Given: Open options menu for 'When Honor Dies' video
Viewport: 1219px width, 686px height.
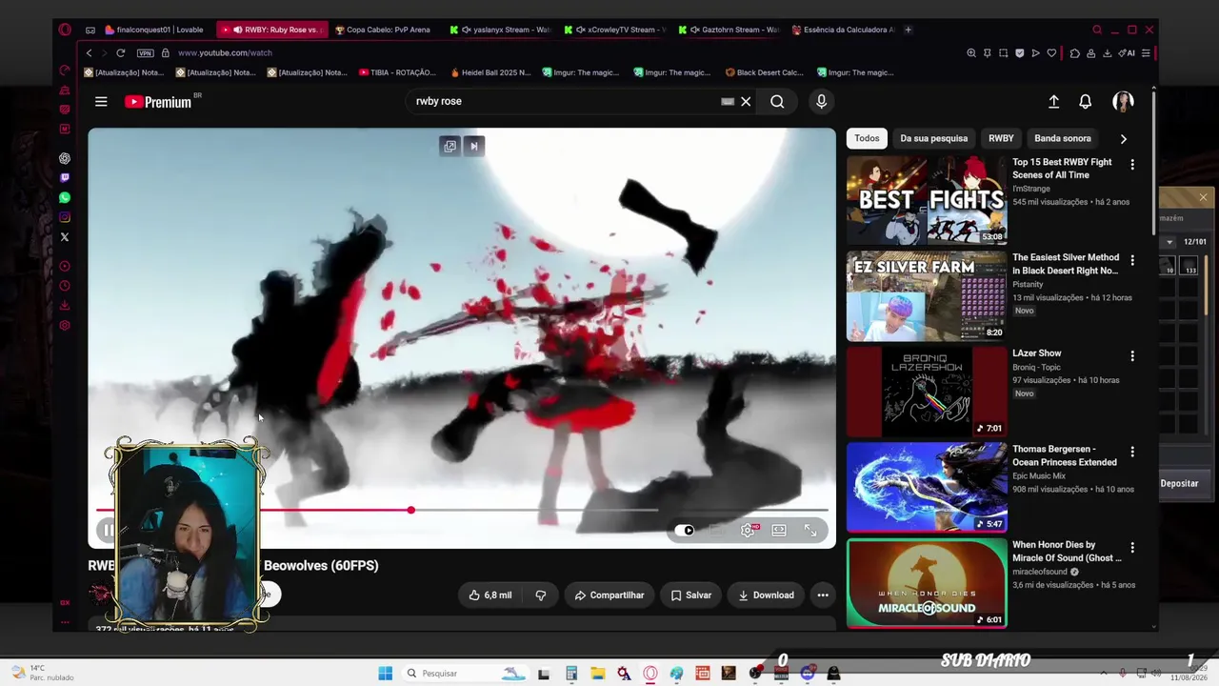Looking at the screenshot, I should click(1132, 548).
